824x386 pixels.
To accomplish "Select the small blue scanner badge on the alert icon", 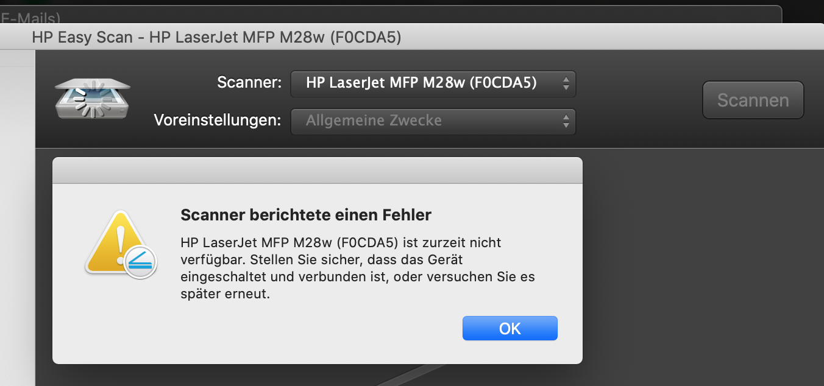I will coord(140,263).
